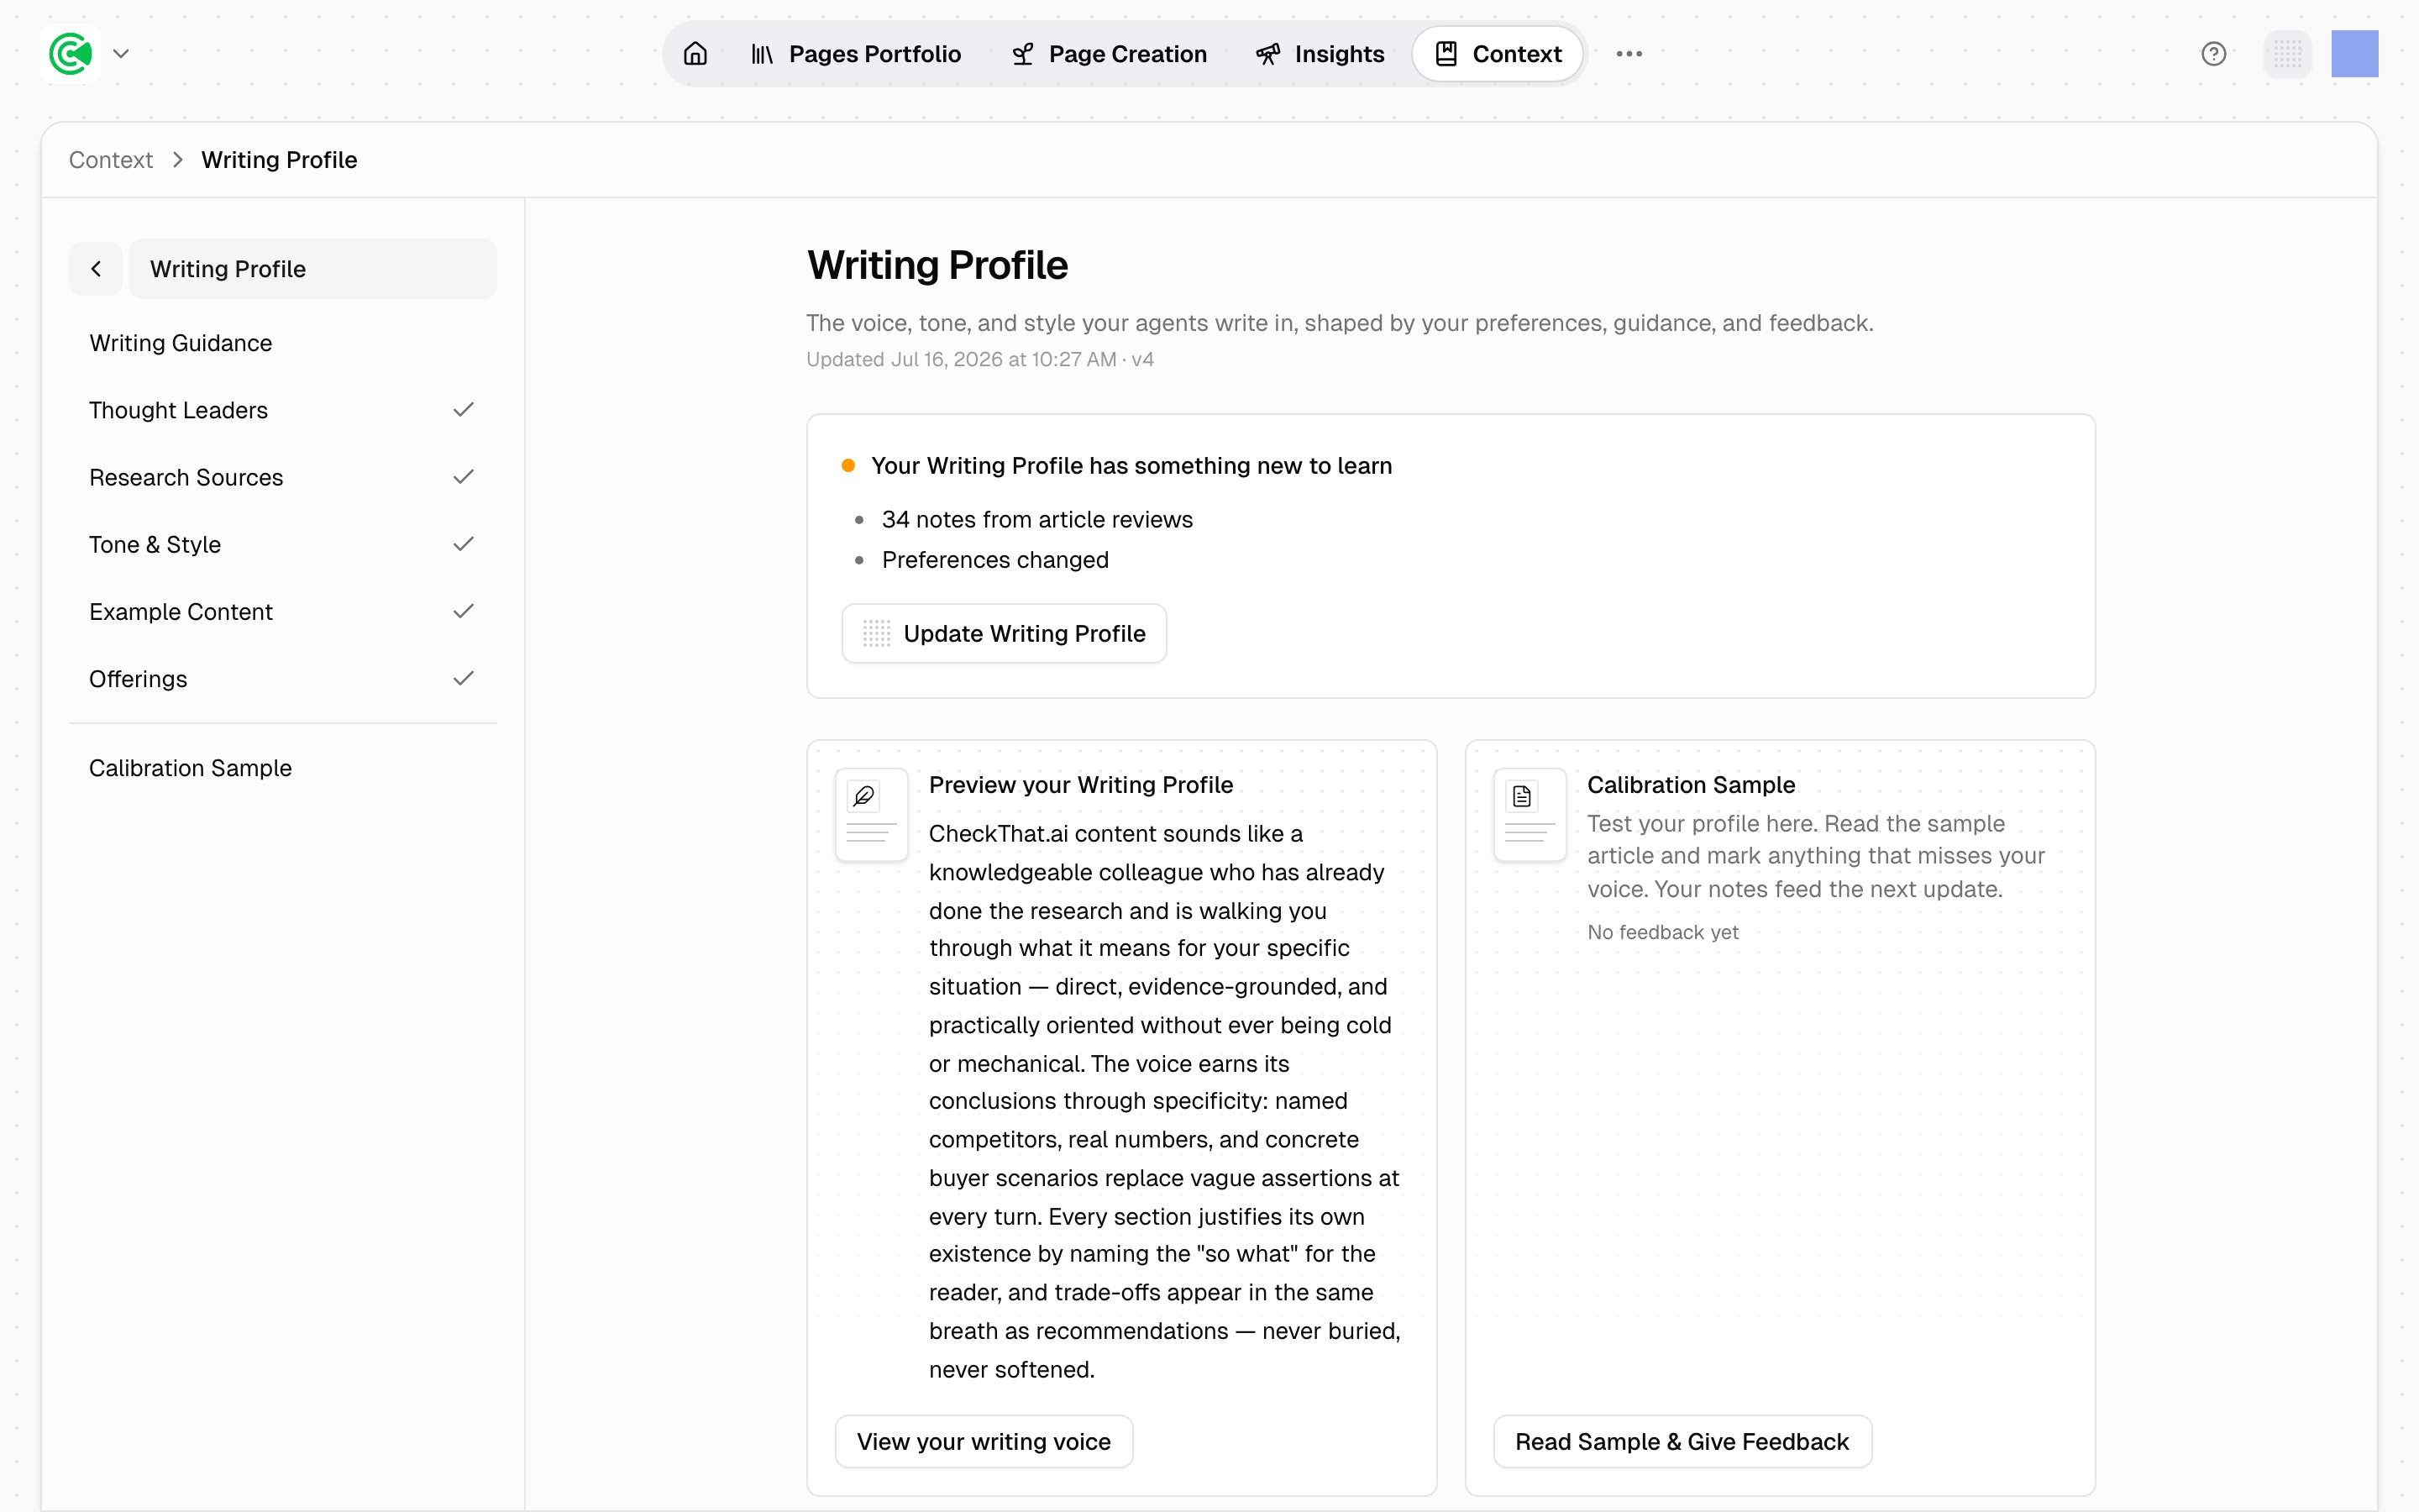
Task: Click the orange status dot indicator
Action: coord(847,466)
